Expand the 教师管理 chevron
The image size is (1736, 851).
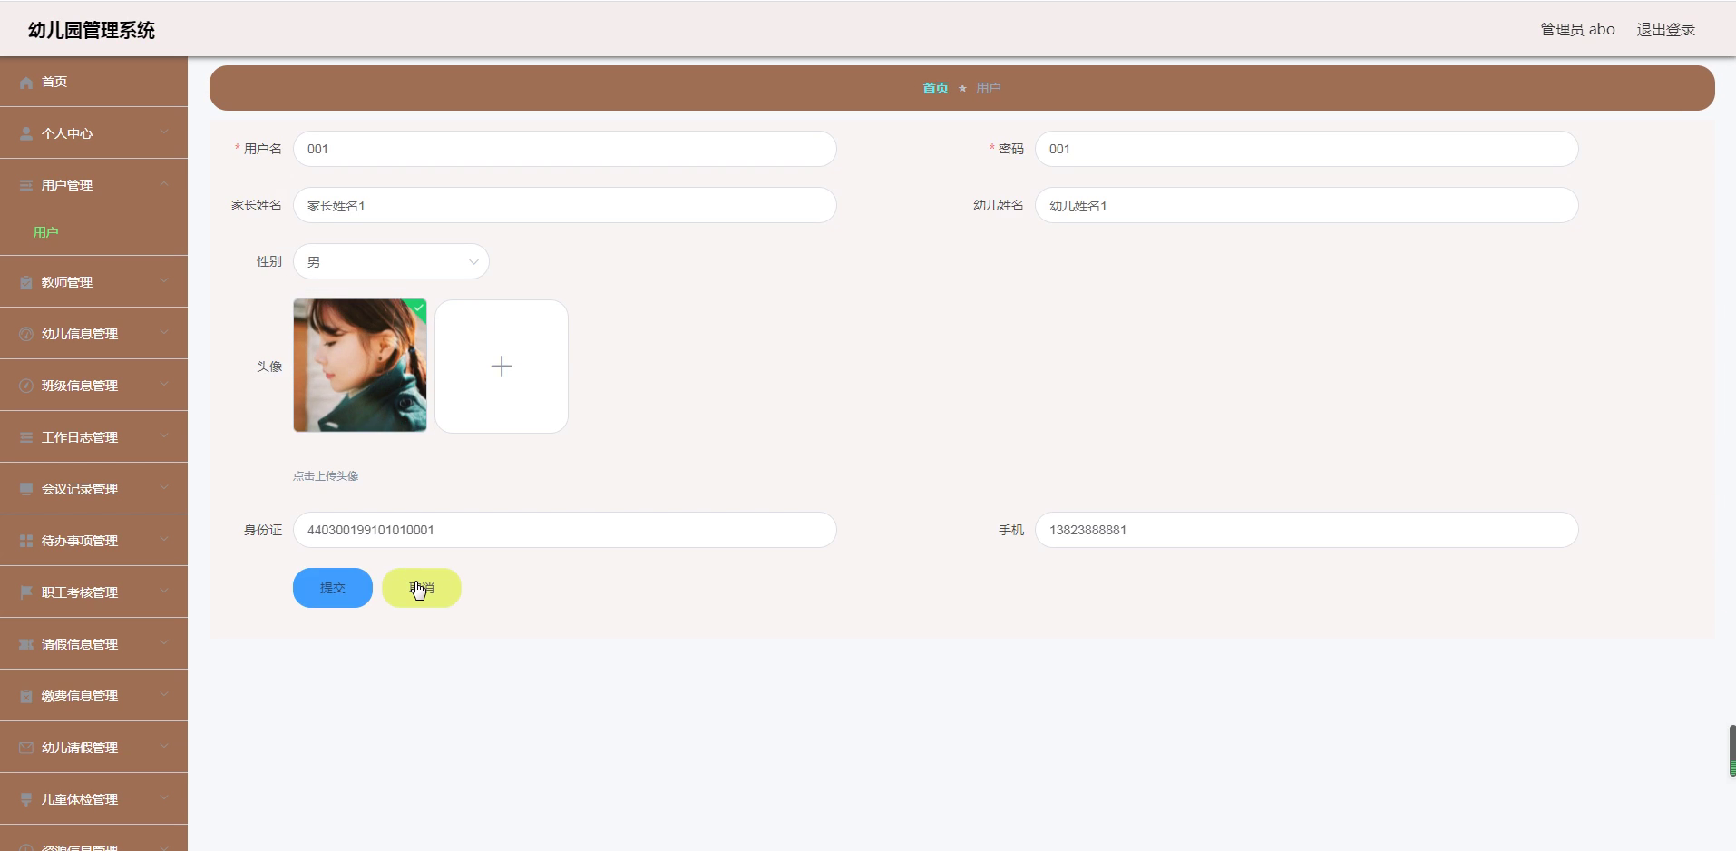(164, 281)
